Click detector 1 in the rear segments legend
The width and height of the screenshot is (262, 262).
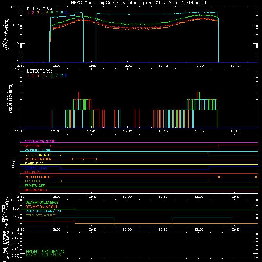coord(28,76)
